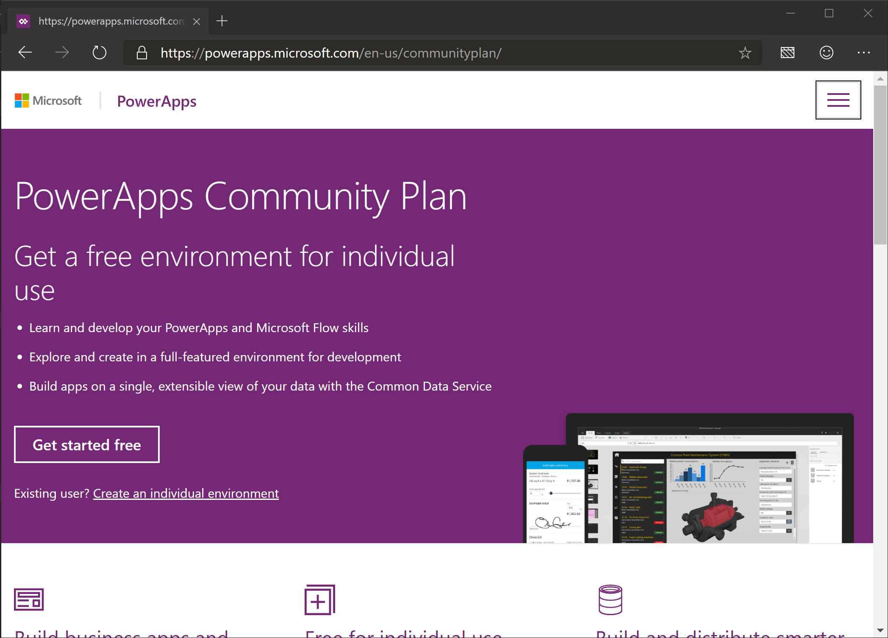Viewport: 888px width, 638px height.
Task: Click the Microsoft logo
Action: (x=48, y=100)
